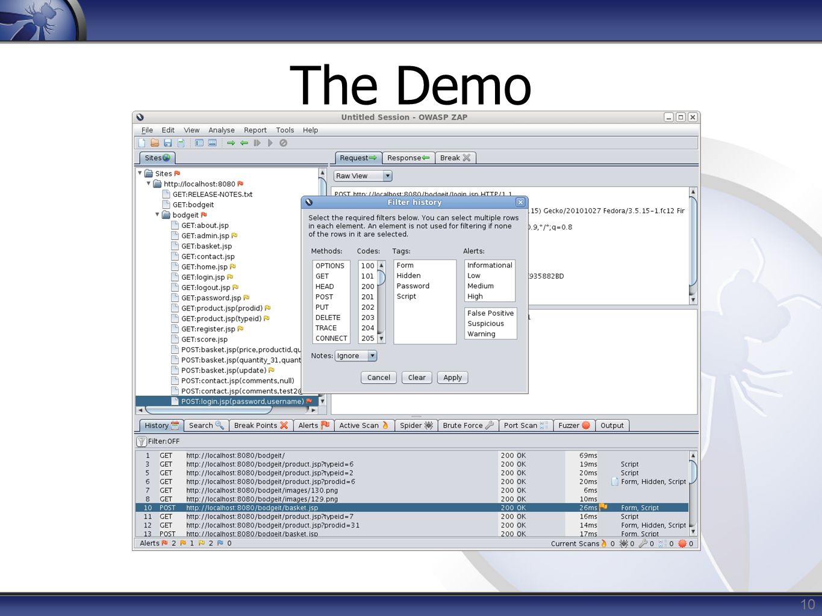Collapse the bodgeit folder node
Screen dimensions: 822x616
(x=158, y=215)
